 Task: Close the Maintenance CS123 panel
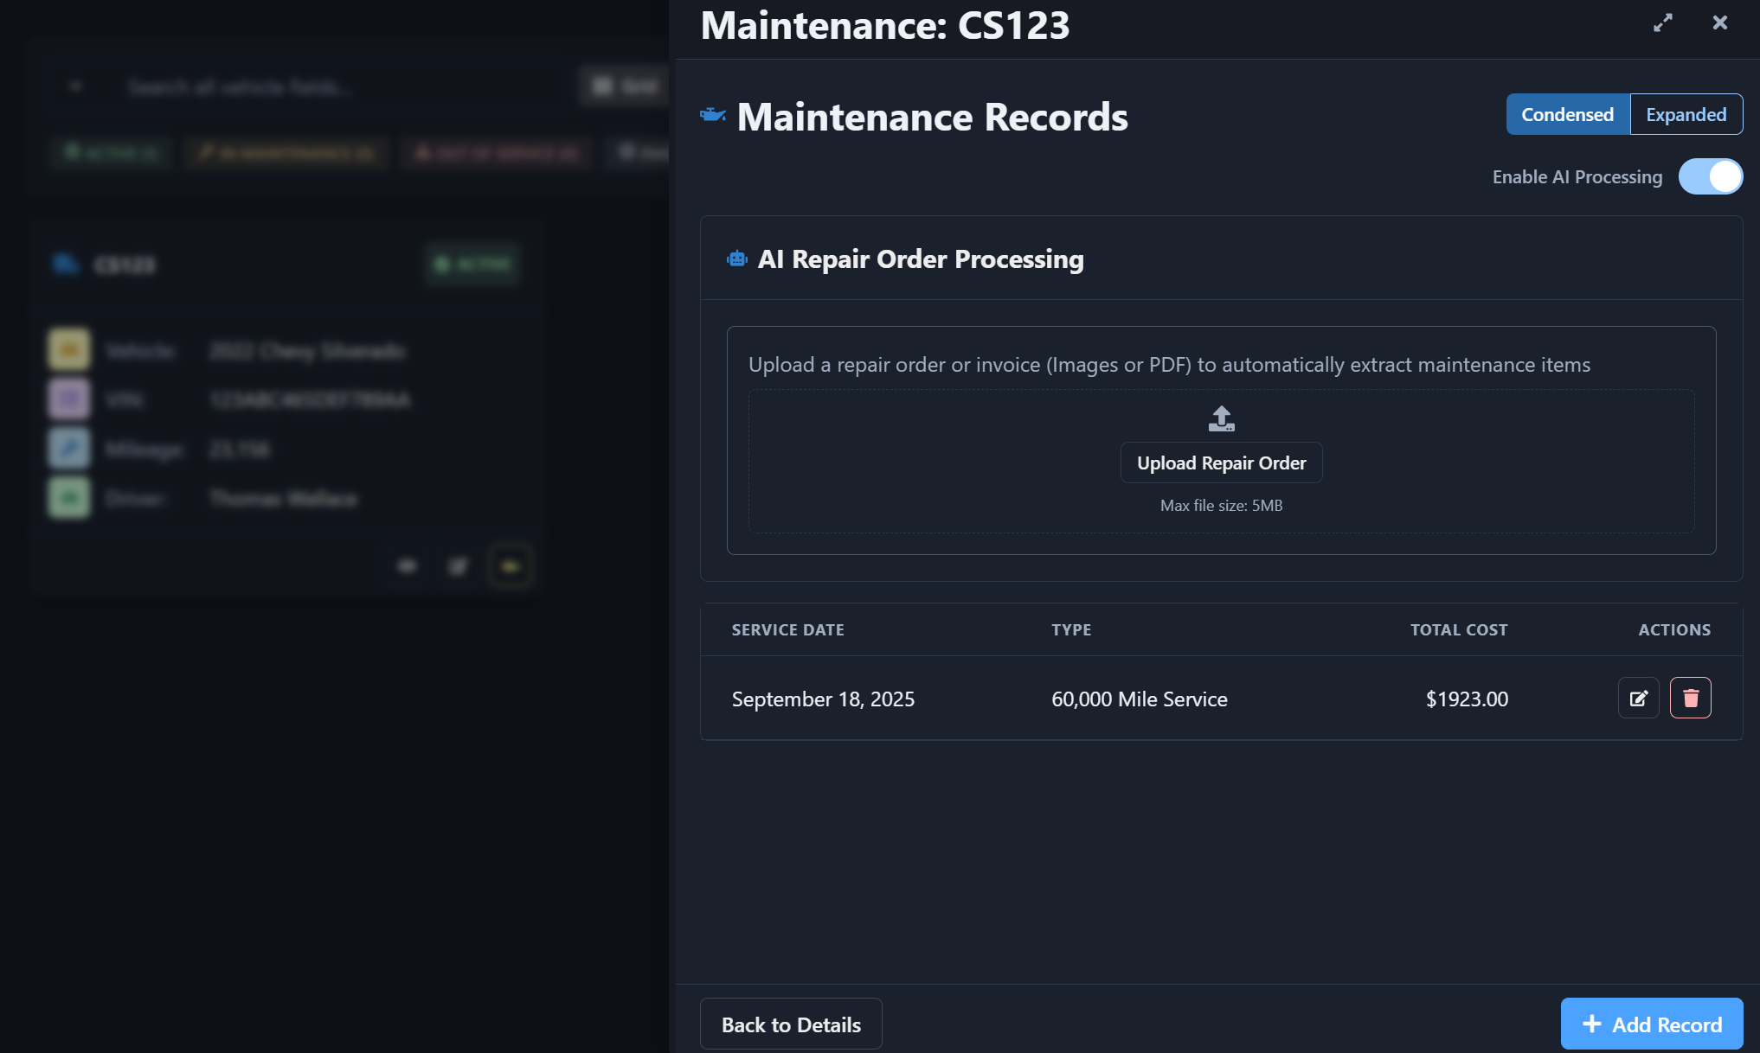point(1719,22)
